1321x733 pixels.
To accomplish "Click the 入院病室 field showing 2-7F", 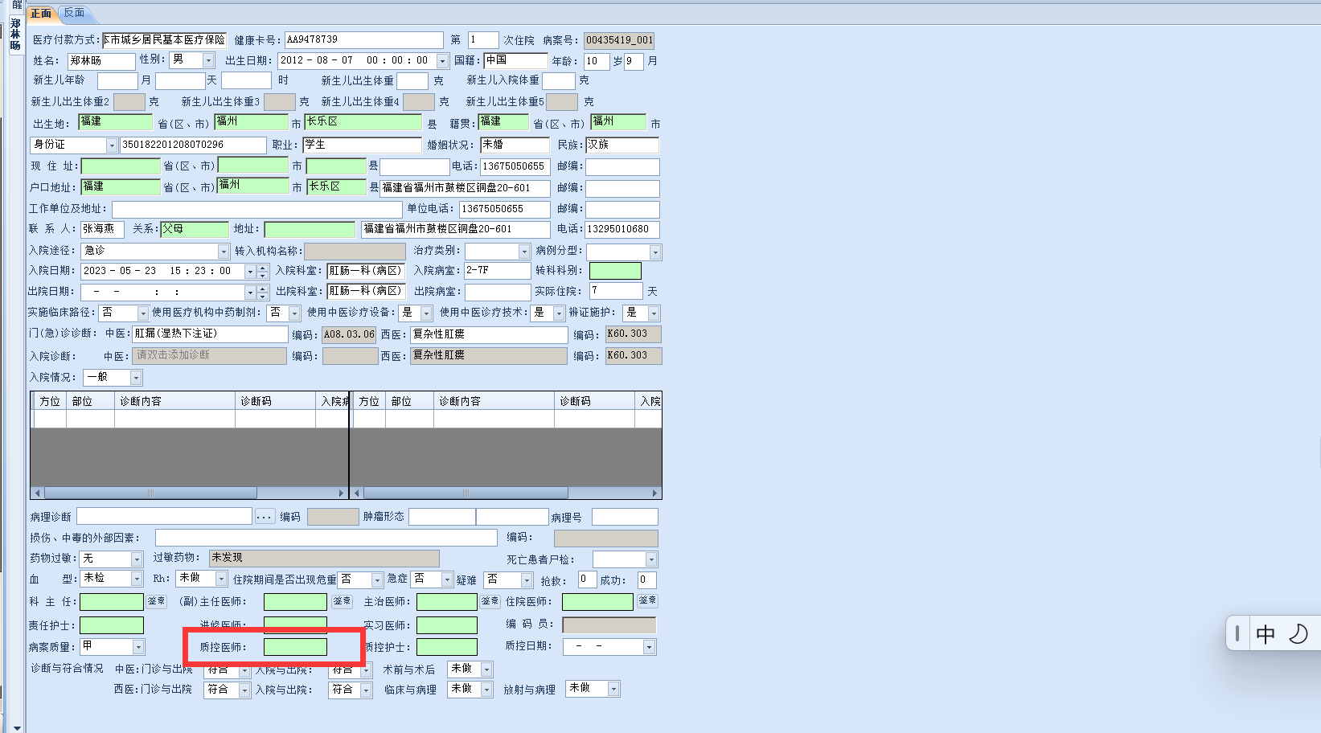I will pyautogui.click(x=497, y=271).
